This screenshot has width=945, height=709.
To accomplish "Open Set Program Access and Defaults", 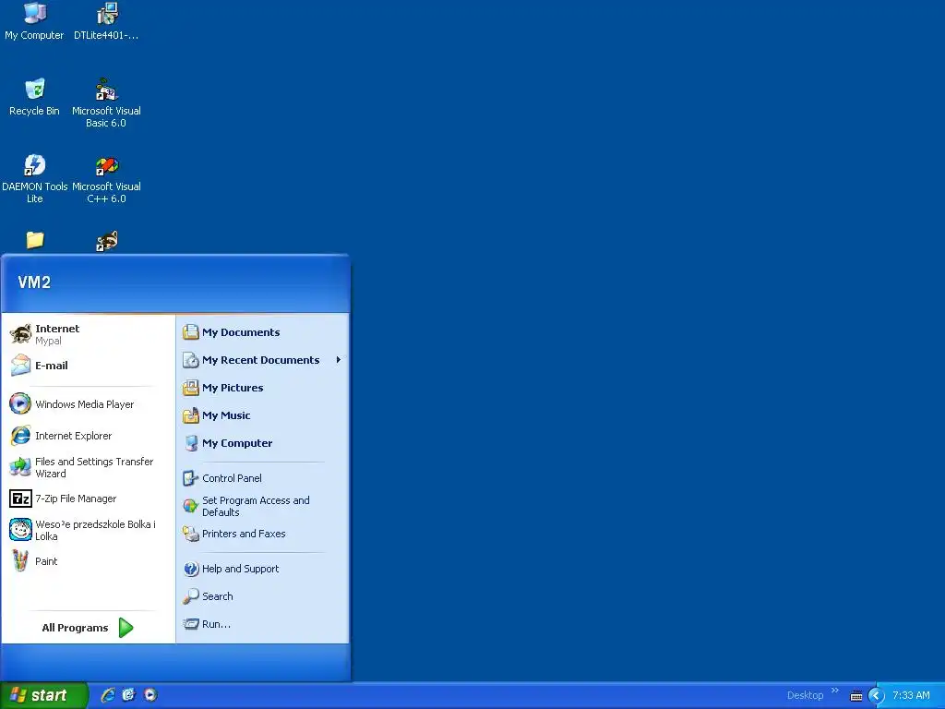I will pos(262,506).
